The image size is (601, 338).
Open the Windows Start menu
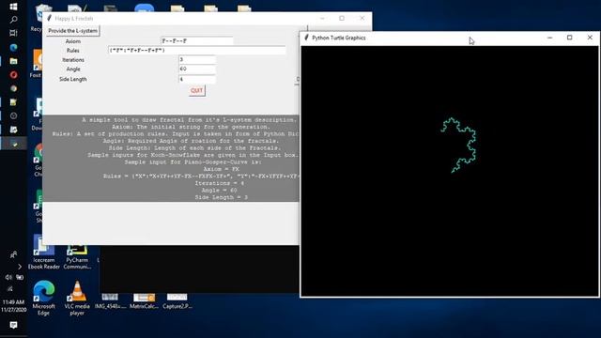click(x=13, y=7)
